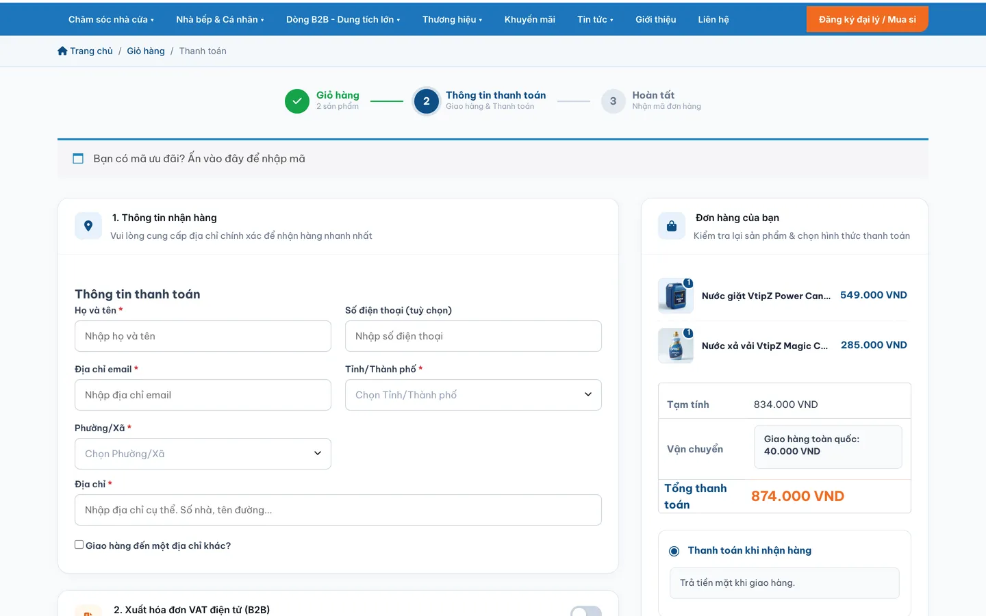
Task: Expand the 'Thương hiệu' menu
Action: coord(452,19)
